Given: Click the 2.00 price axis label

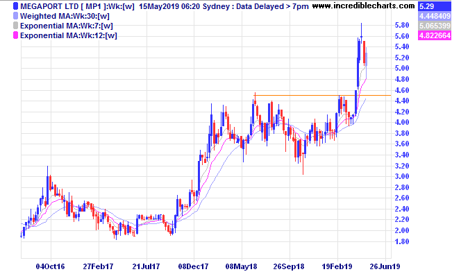Looking at the screenshot, I should click(402, 230).
